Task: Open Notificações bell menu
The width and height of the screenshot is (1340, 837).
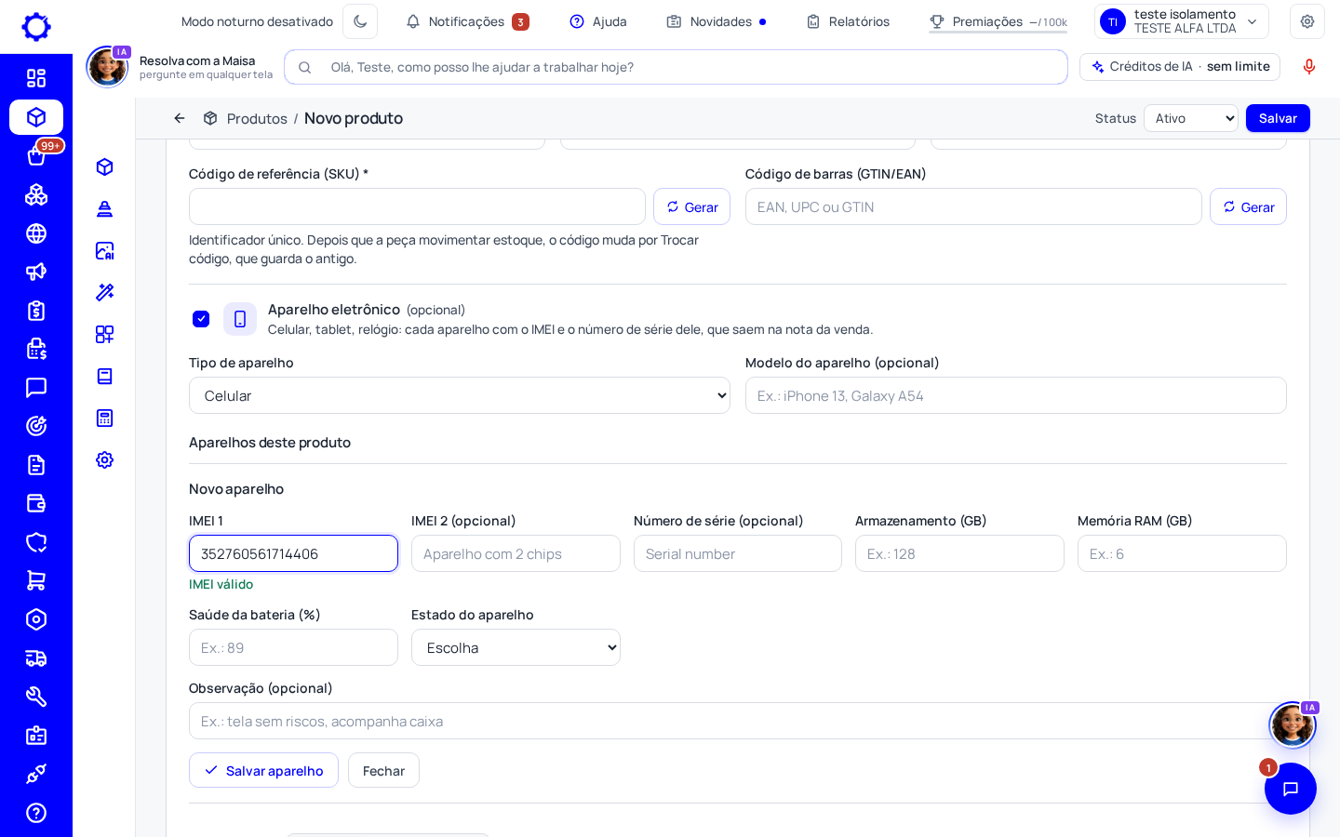Action: click(x=467, y=21)
